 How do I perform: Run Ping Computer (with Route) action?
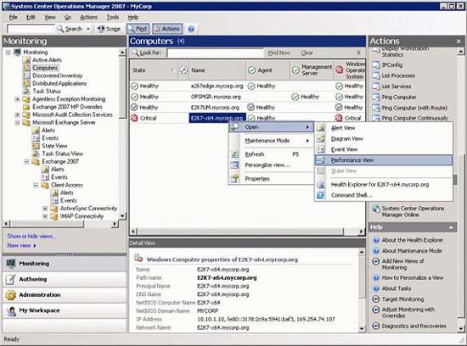(414, 108)
